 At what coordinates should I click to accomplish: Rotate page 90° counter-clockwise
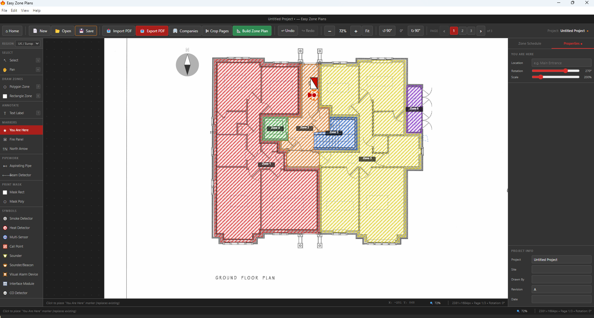[387, 31]
